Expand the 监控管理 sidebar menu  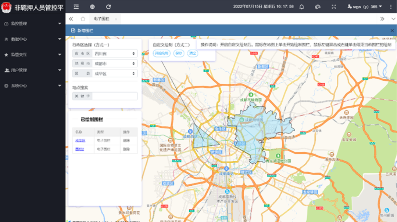(x=33, y=23)
